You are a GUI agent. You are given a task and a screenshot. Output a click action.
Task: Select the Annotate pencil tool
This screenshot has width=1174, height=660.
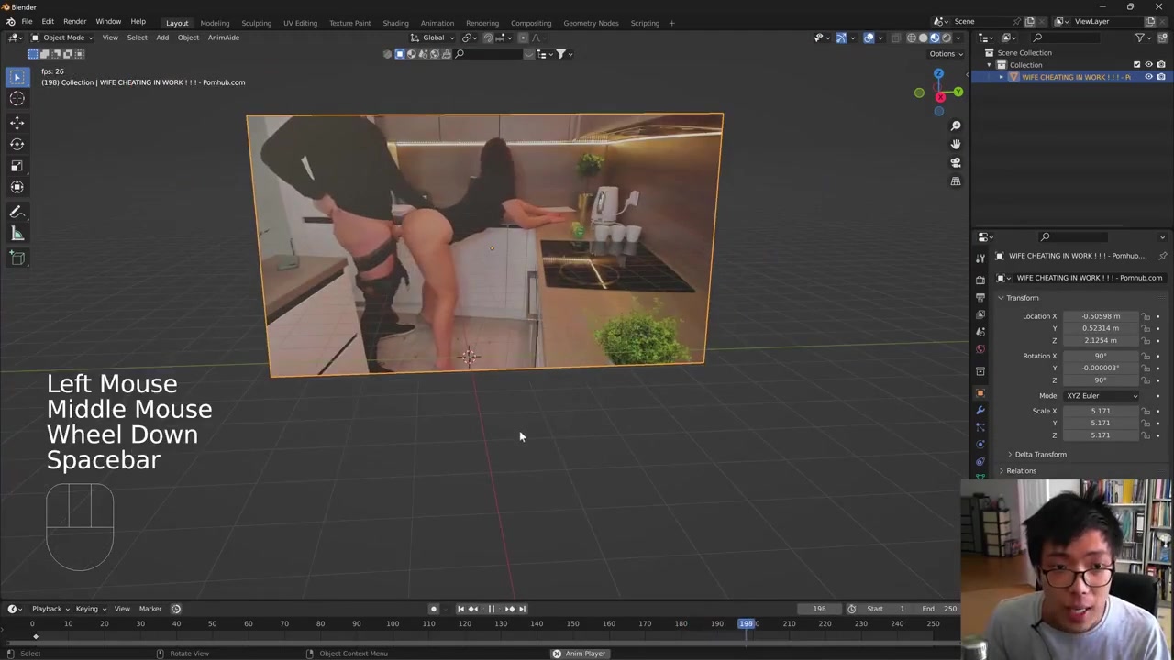pos(17,212)
